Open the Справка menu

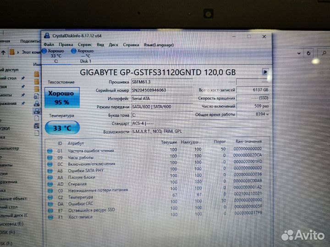tap(132, 45)
